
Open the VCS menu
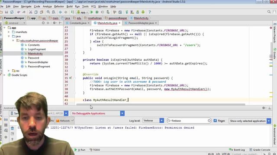93,6
